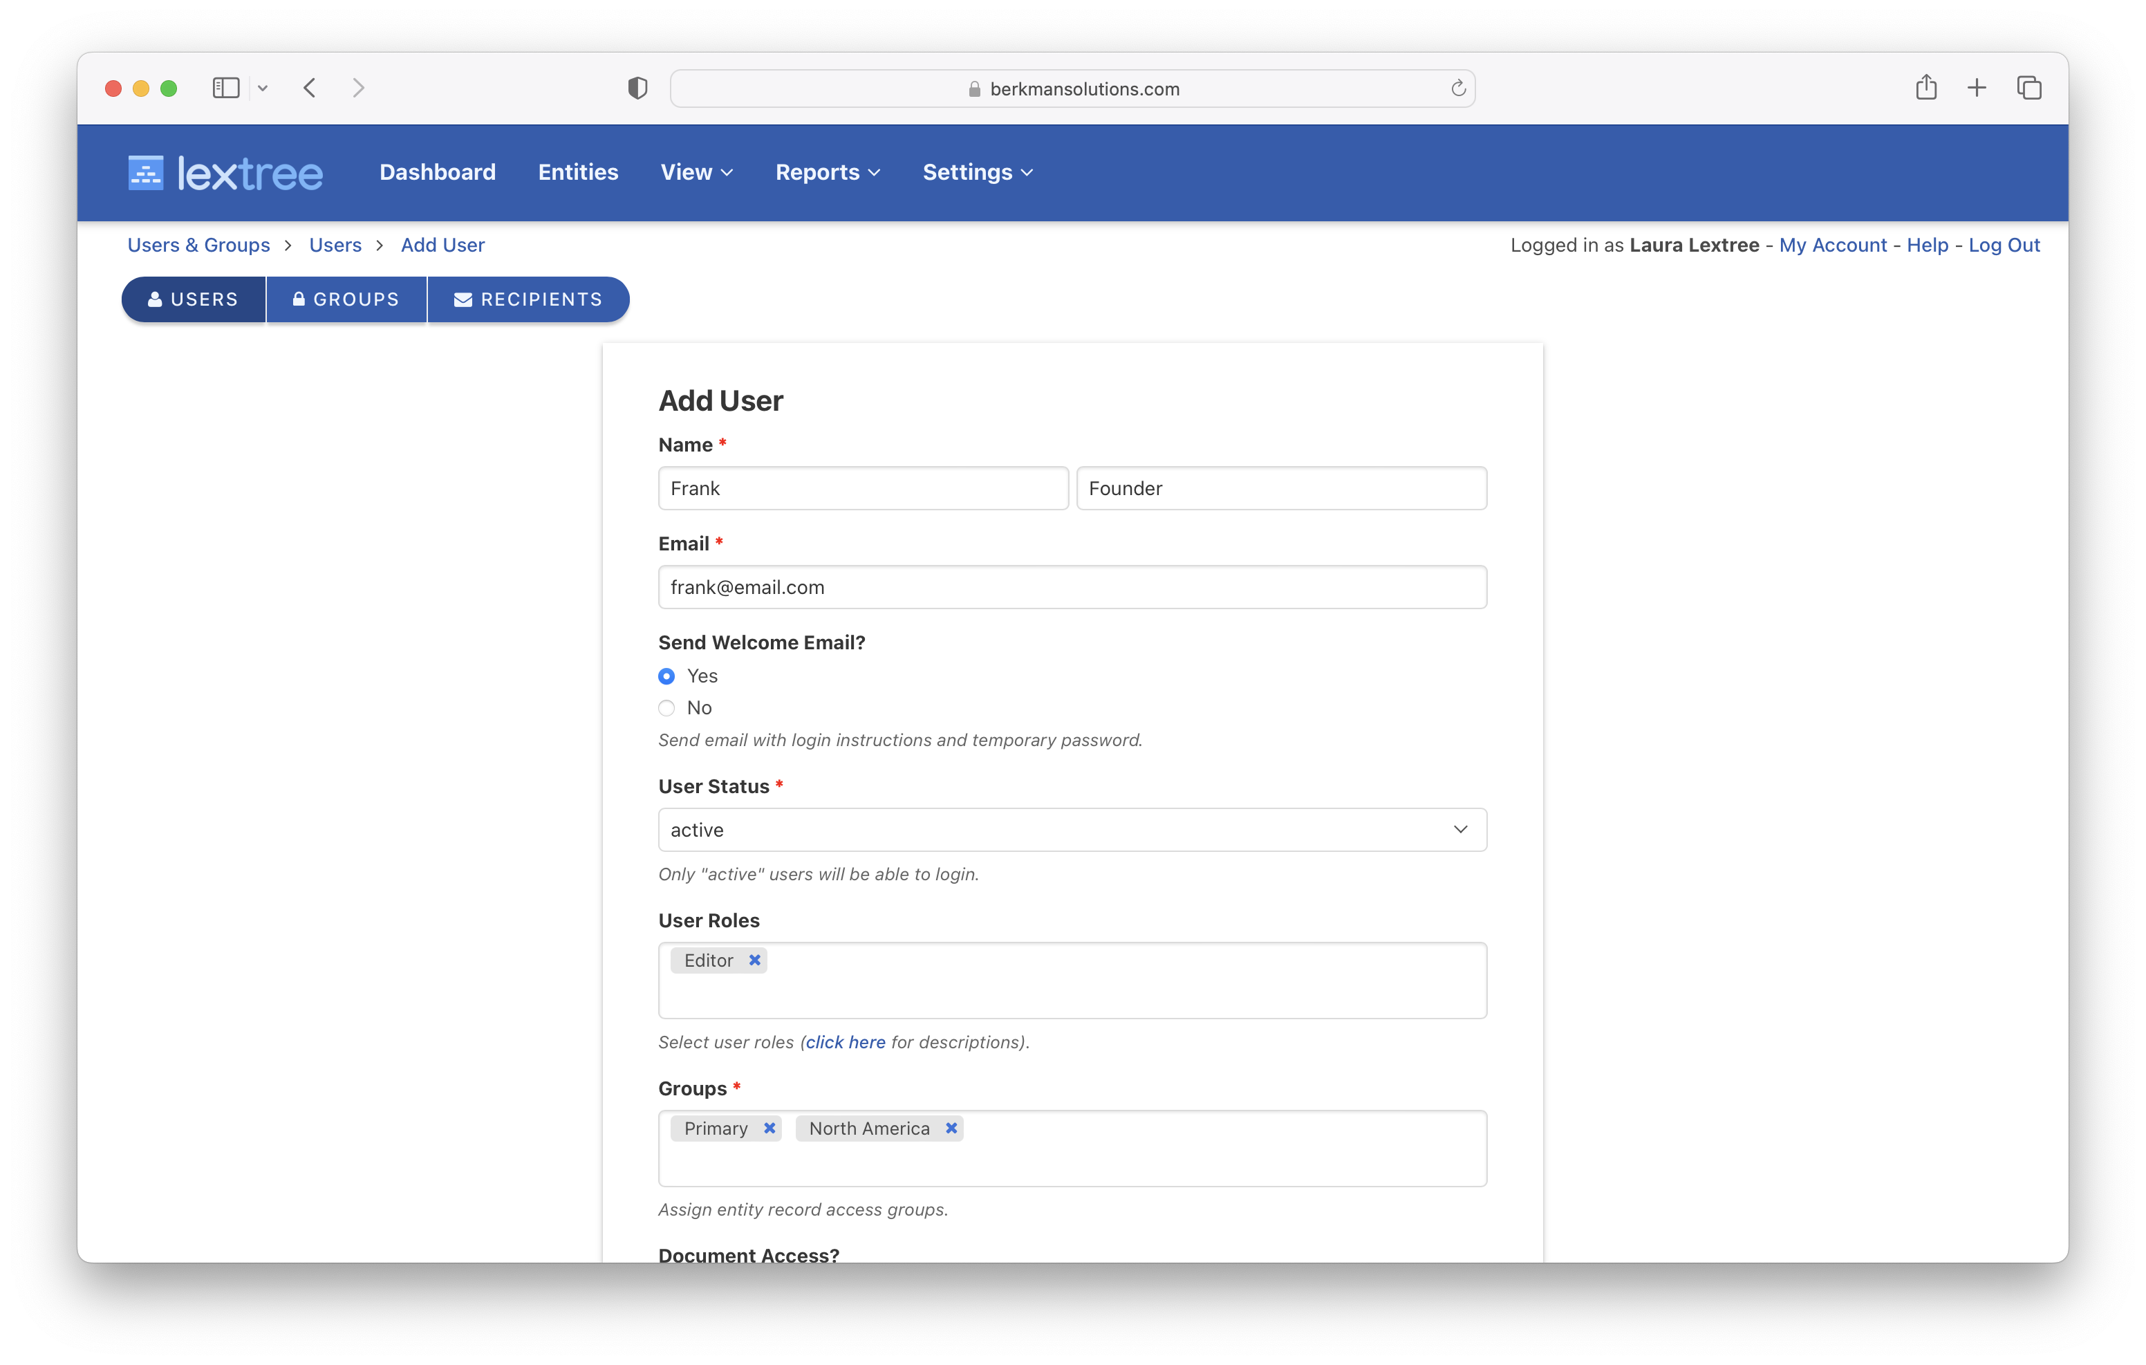
Task: Open the Reports menu
Action: pyautogui.click(x=825, y=172)
